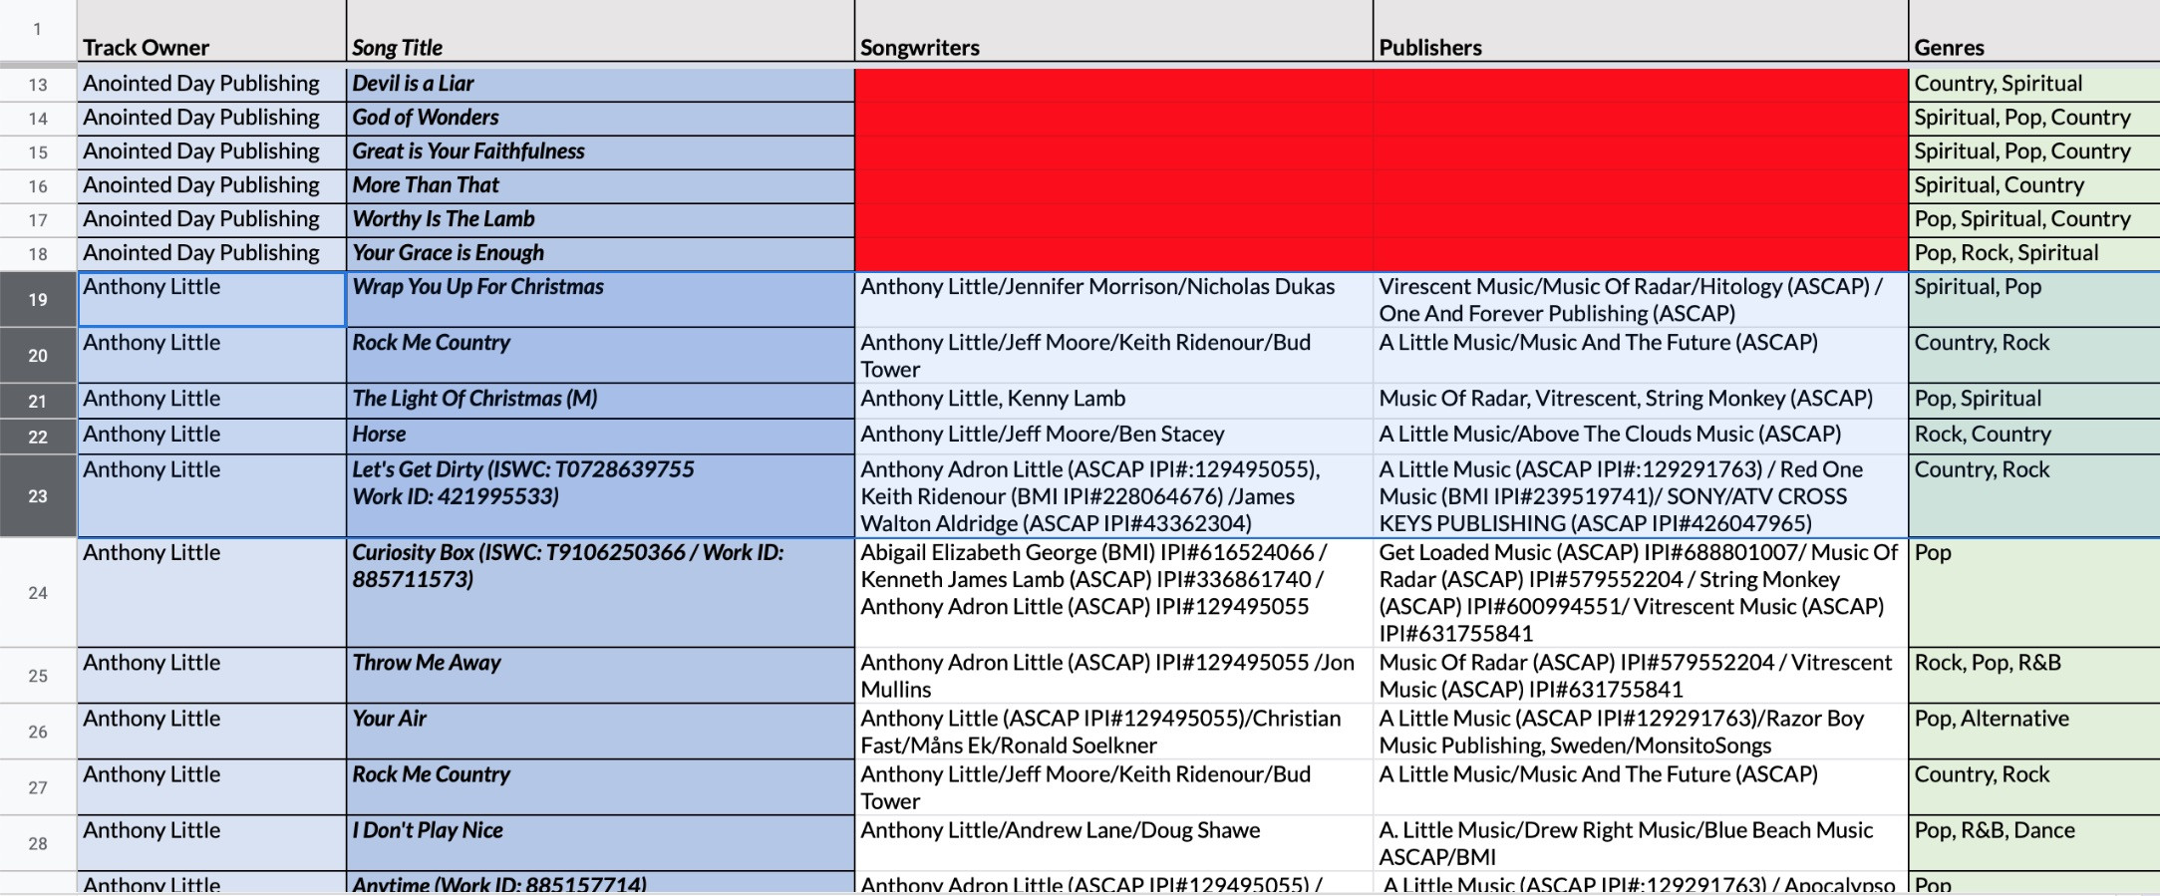Select row 24 via its row number
This screenshot has width=2160, height=896.
[38, 593]
